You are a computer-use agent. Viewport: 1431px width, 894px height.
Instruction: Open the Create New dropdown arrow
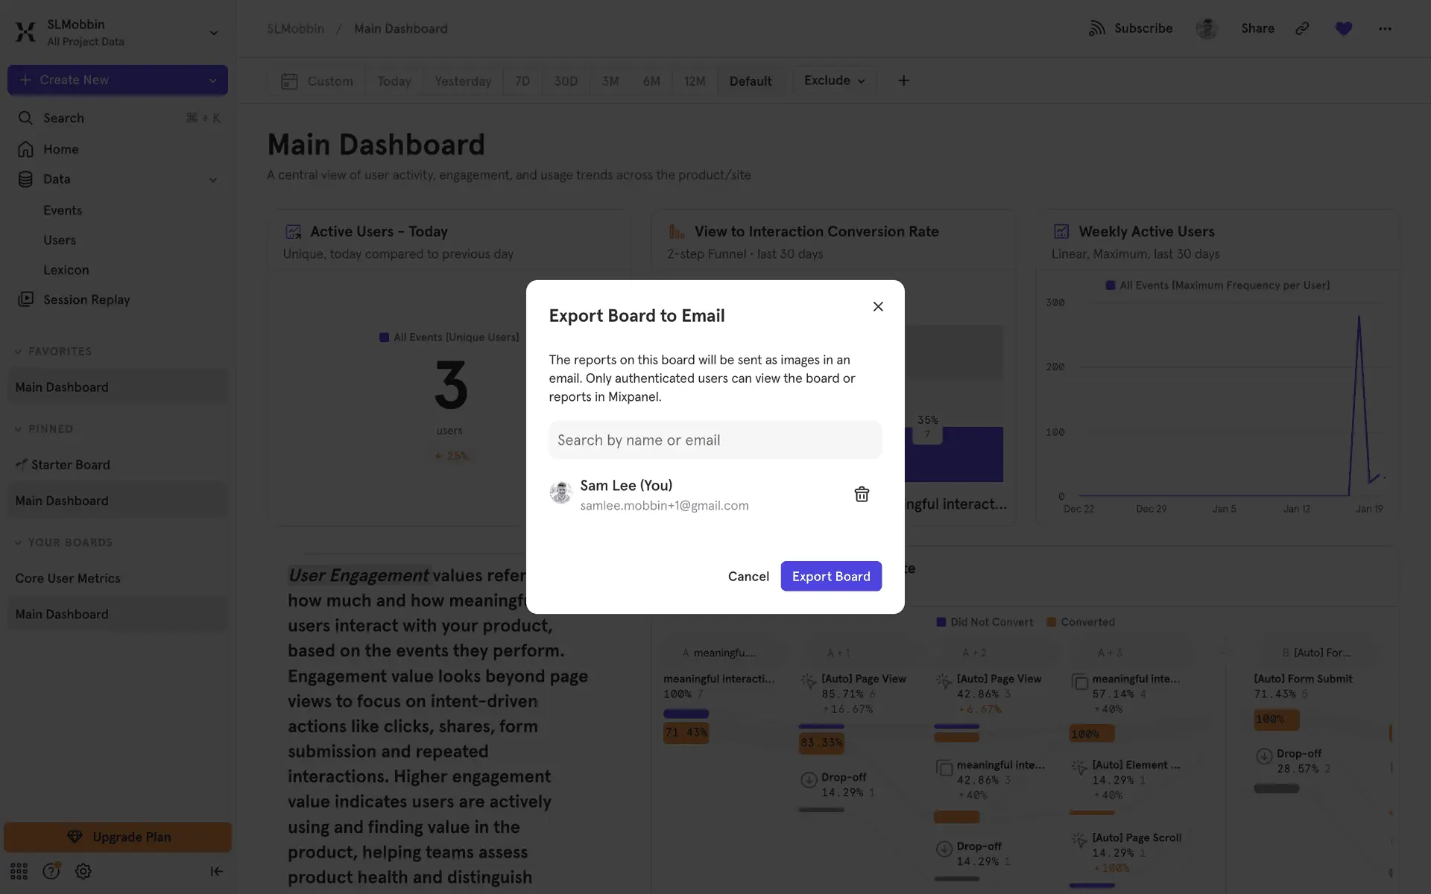212,80
